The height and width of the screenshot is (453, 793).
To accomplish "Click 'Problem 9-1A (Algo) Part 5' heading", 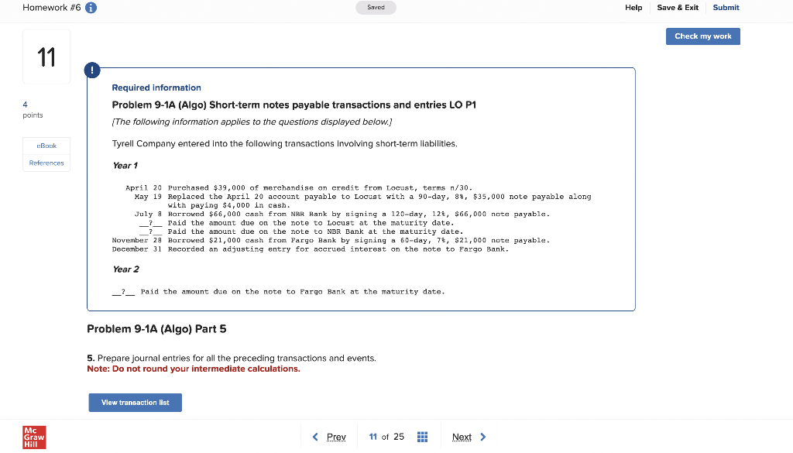I will 156,328.
